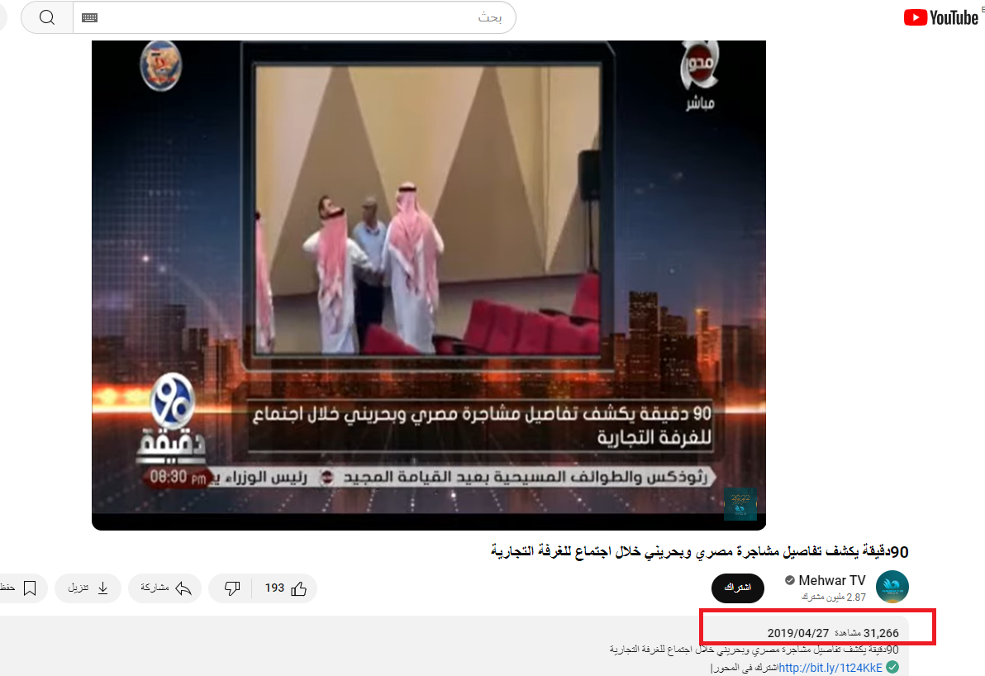Go to YouTube home via logo

coord(941,17)
